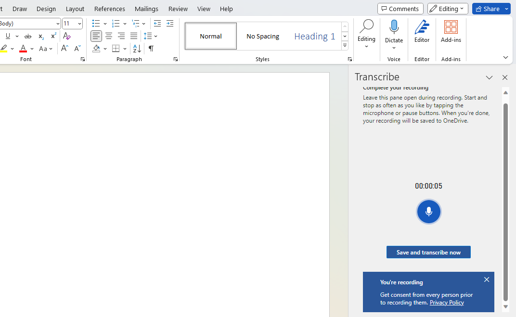Image resolution: width=516 pixels, height=317 pixels.
Task: Pause recording with the microphone button
Action: [x=428, y=212]
